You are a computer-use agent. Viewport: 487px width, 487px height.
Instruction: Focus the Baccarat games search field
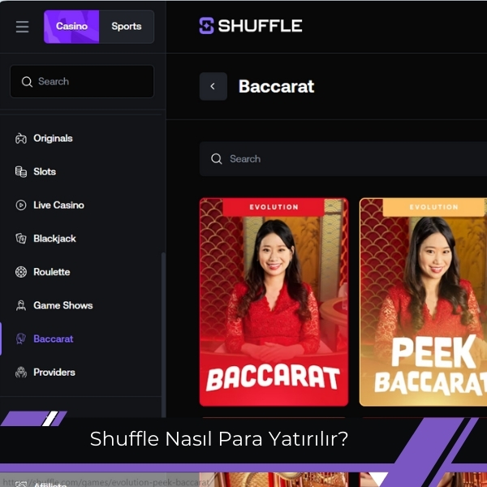343,159
